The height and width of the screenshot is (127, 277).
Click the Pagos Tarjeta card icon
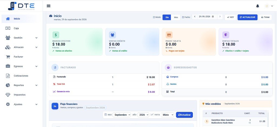click(169, 35)
